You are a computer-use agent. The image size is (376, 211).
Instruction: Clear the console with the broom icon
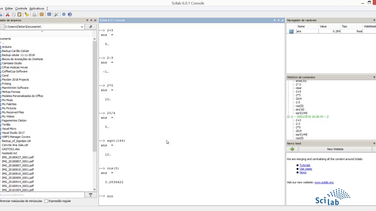(x=27, y=14)
